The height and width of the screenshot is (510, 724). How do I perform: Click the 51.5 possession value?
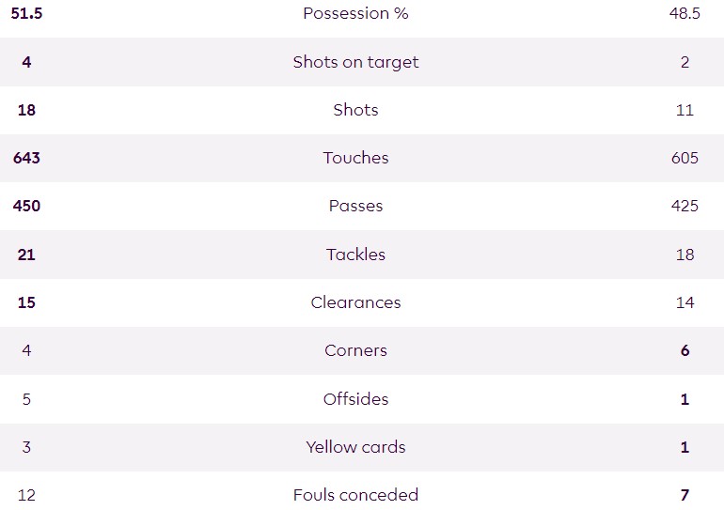(x=26, y=14)
